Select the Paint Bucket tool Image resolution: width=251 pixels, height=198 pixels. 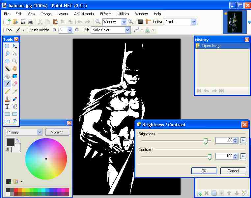7,76
